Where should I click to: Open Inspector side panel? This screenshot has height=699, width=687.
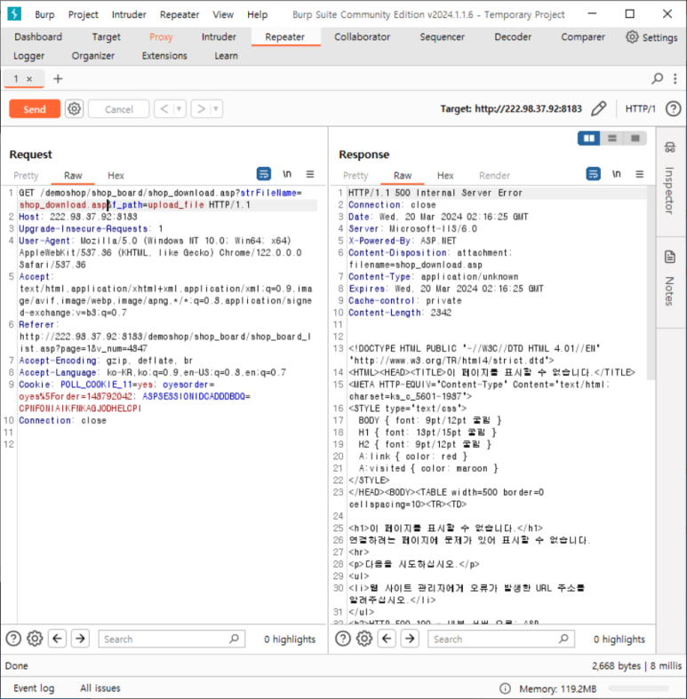[x=669, y=179]
